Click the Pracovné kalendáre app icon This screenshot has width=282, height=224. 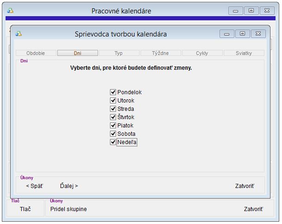[10, 11]
